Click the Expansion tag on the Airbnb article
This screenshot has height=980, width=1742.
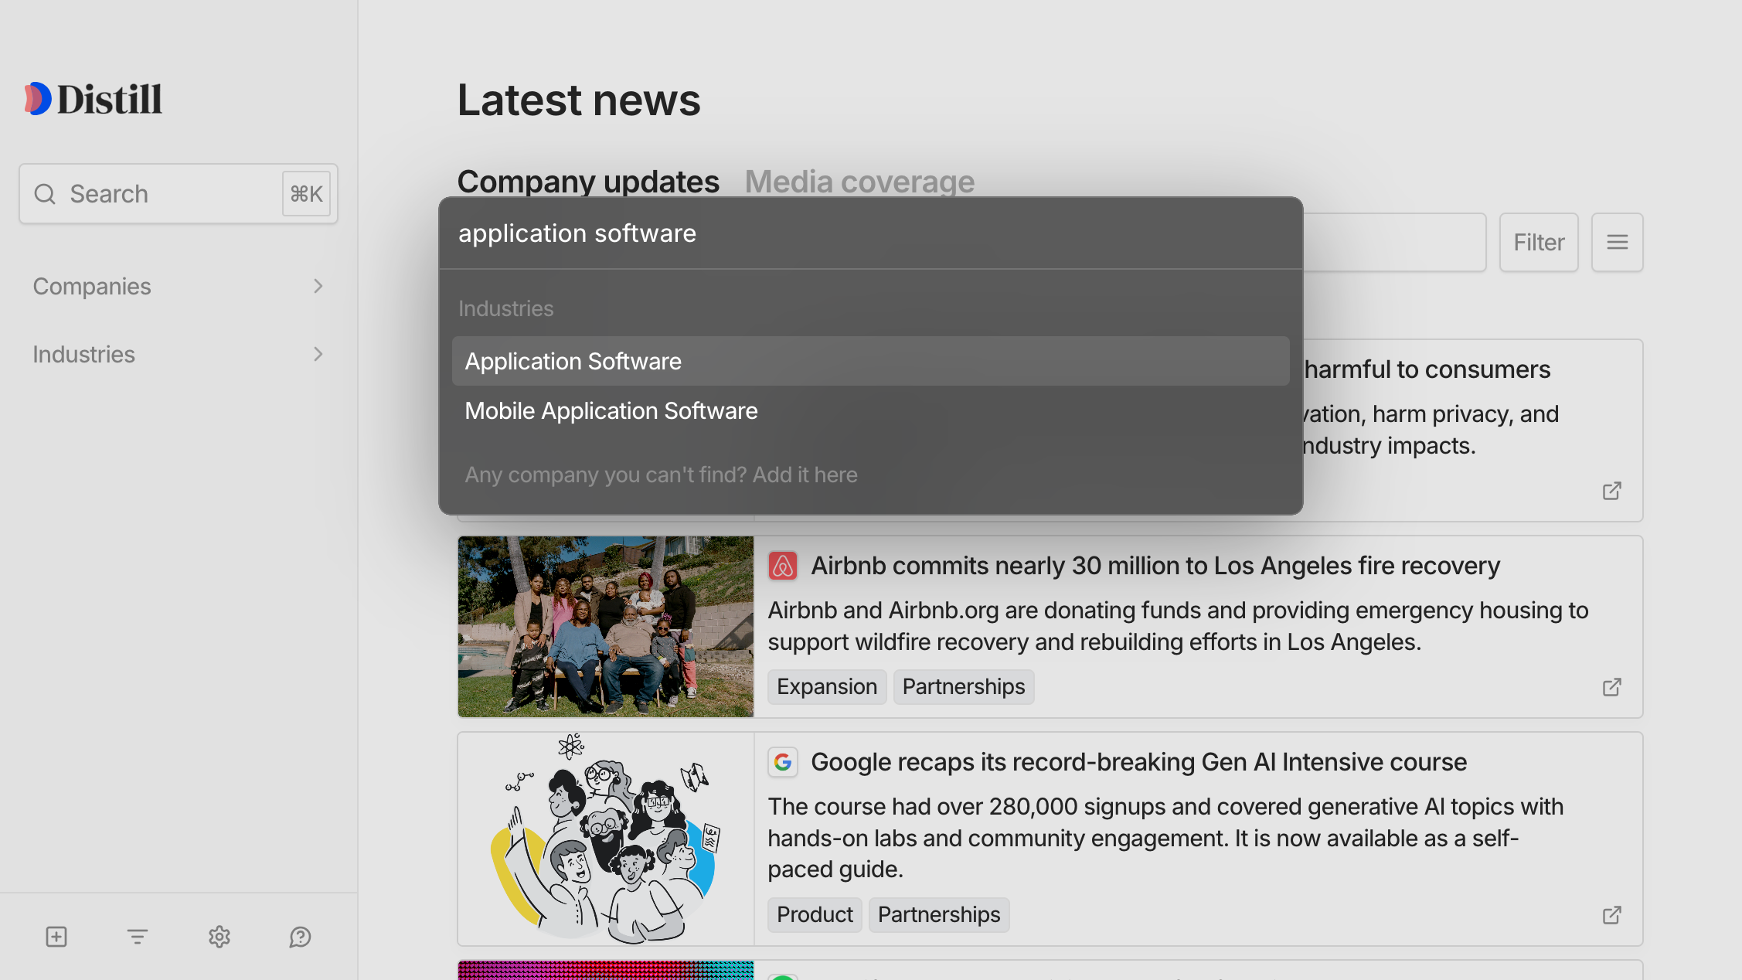point(826,687)
